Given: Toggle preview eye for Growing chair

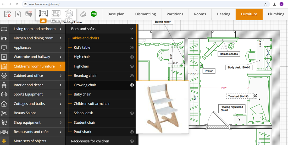Looking at the screenshot, I should point(132,85).
